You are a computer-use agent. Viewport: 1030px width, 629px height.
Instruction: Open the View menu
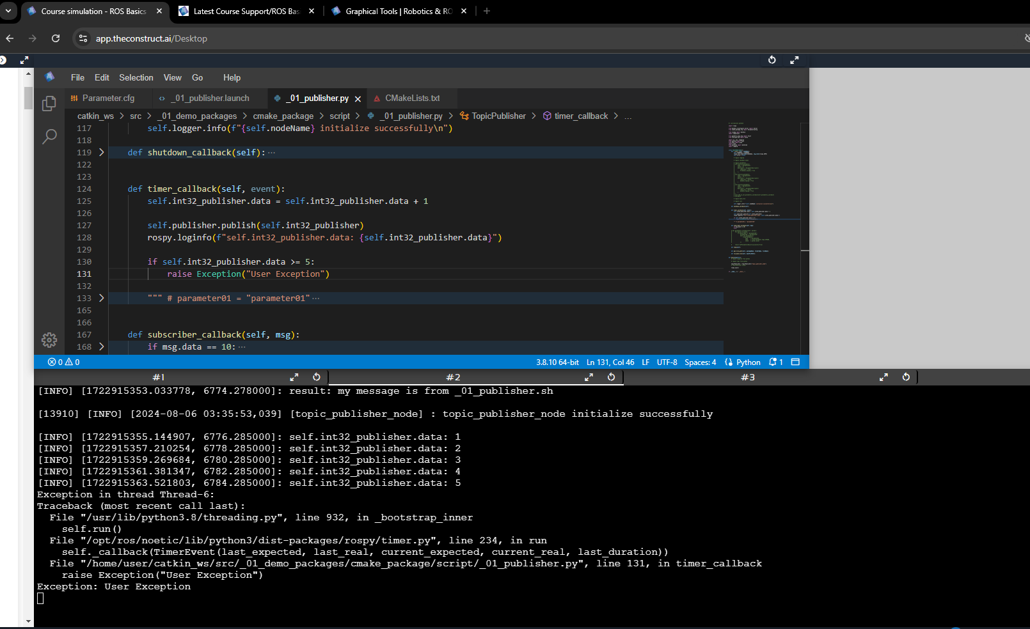coord(173,77)
